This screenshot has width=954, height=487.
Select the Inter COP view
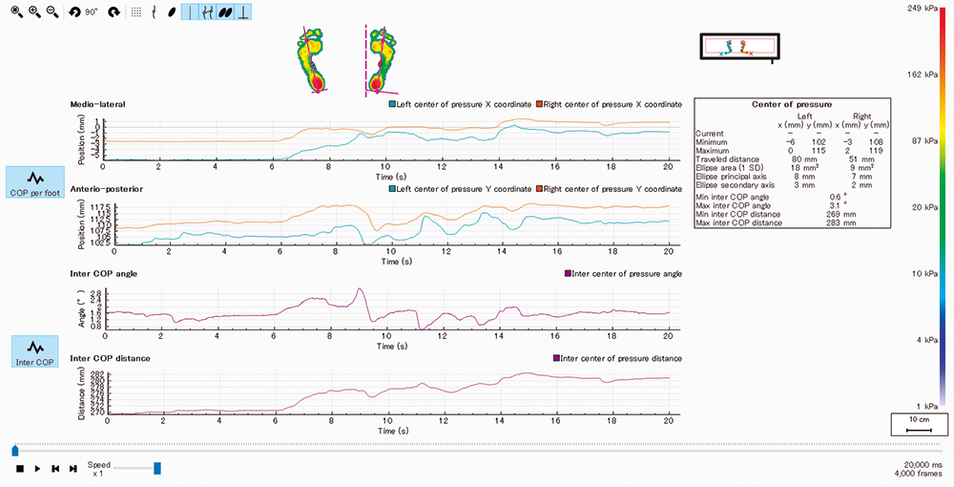click(x=34, y=351)
